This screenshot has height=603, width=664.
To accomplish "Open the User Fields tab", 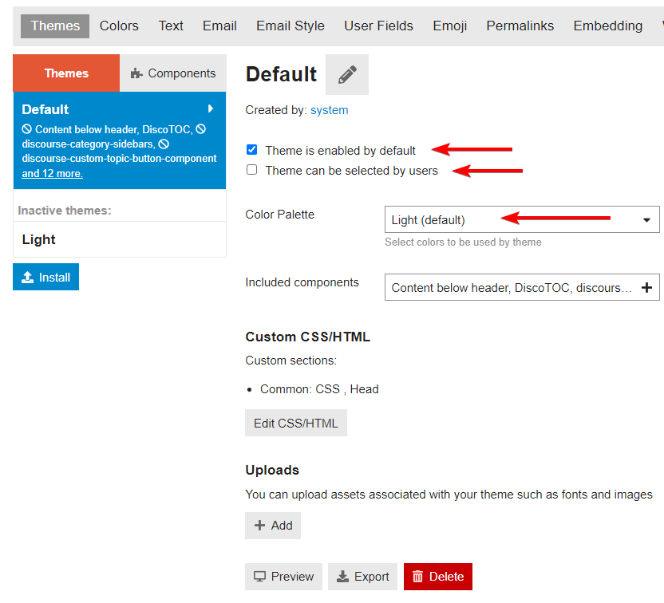I will 378,26.
